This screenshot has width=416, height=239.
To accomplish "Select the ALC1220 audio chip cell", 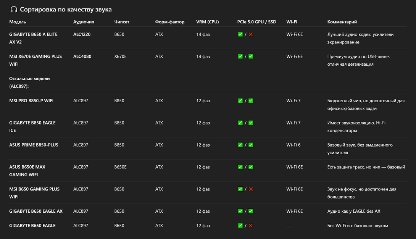I will [82, 34].
